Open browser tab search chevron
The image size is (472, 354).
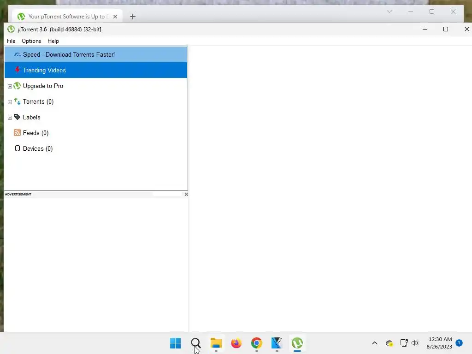coord(389,12)
